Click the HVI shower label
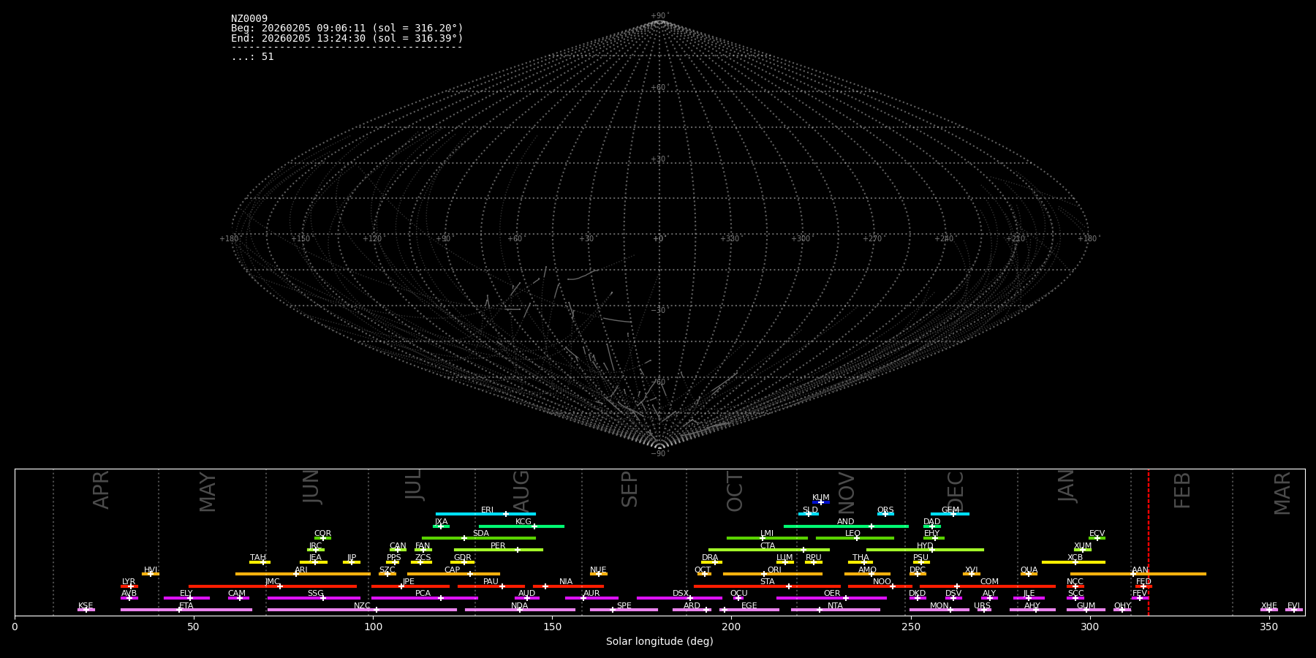Screen dimensions: 1316x658 coord(151,570)
